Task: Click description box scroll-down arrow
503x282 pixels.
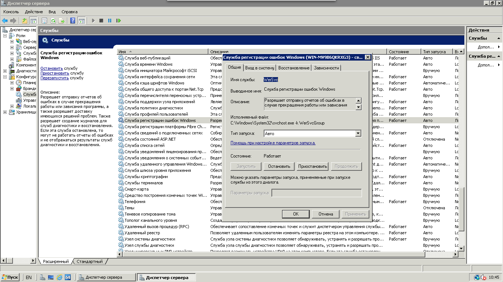Action: coord(359,107)
